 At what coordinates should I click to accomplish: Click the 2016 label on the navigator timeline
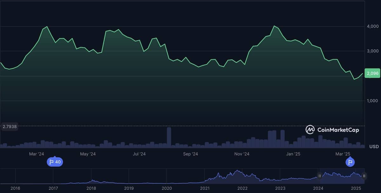click(15, 188)
